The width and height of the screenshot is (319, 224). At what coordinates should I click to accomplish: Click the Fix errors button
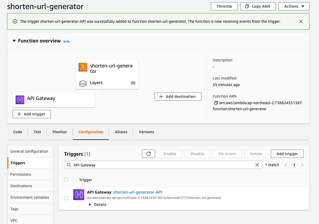227,154
